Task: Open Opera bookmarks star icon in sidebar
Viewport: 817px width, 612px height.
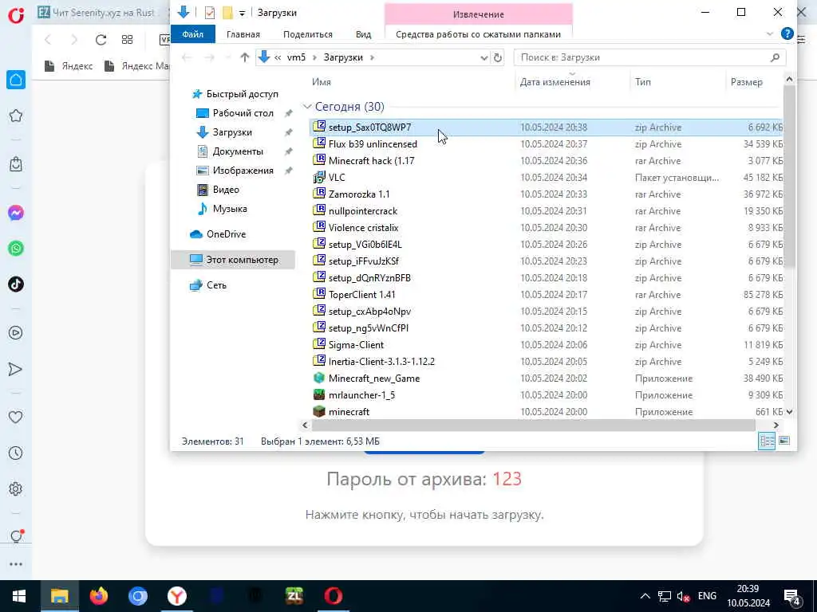Action: (x=16, y=116)
